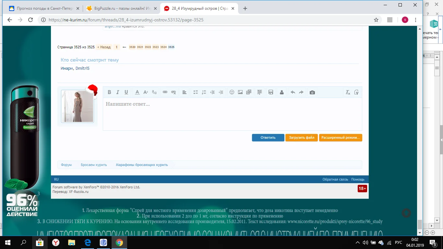
Task: Open the insert quote/code menu icon
Action: coord(260,92)
